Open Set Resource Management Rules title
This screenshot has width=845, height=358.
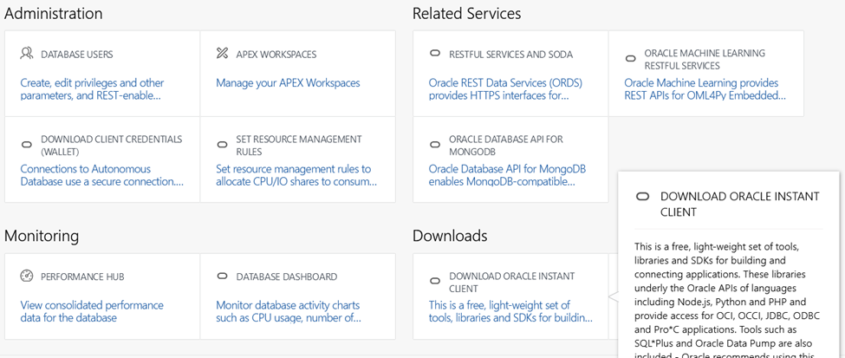(299, 145)
